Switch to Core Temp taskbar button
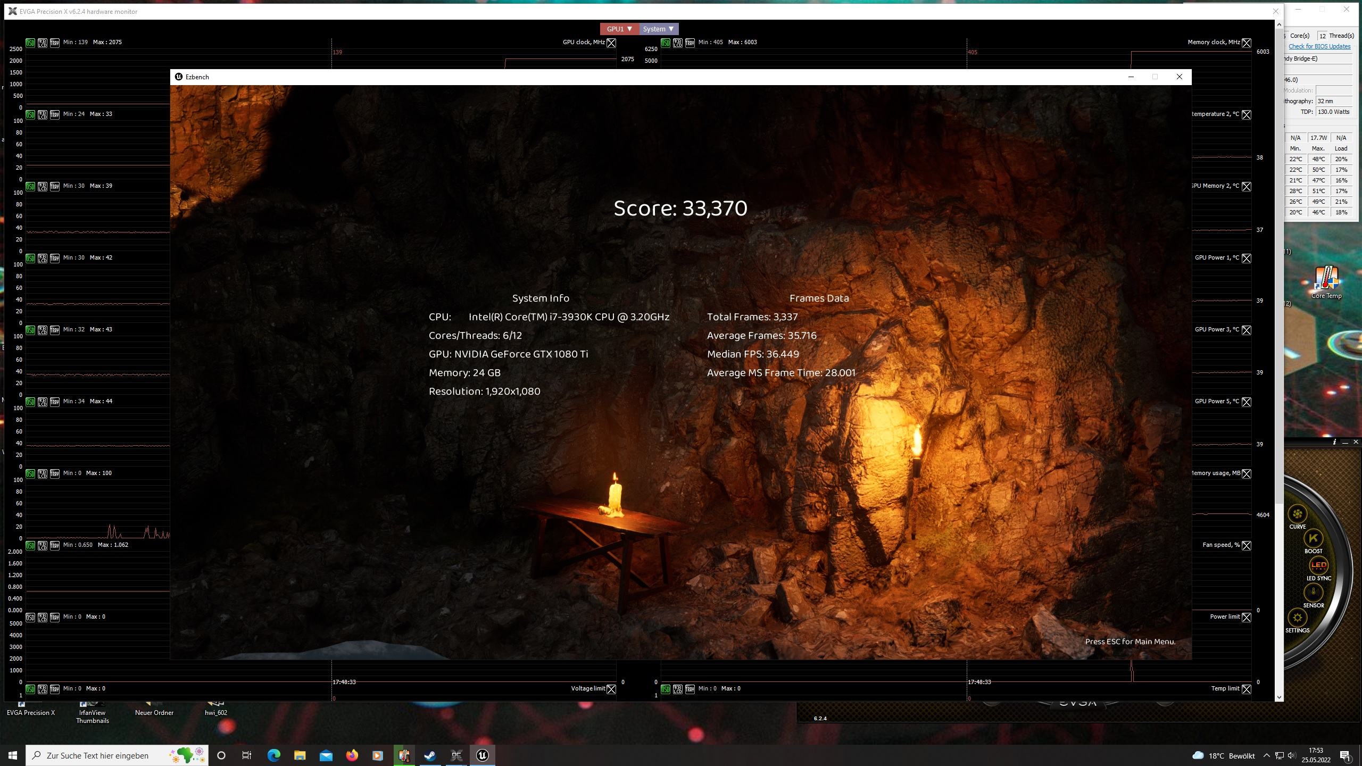 pyautogui.click(x=404, y=755)
